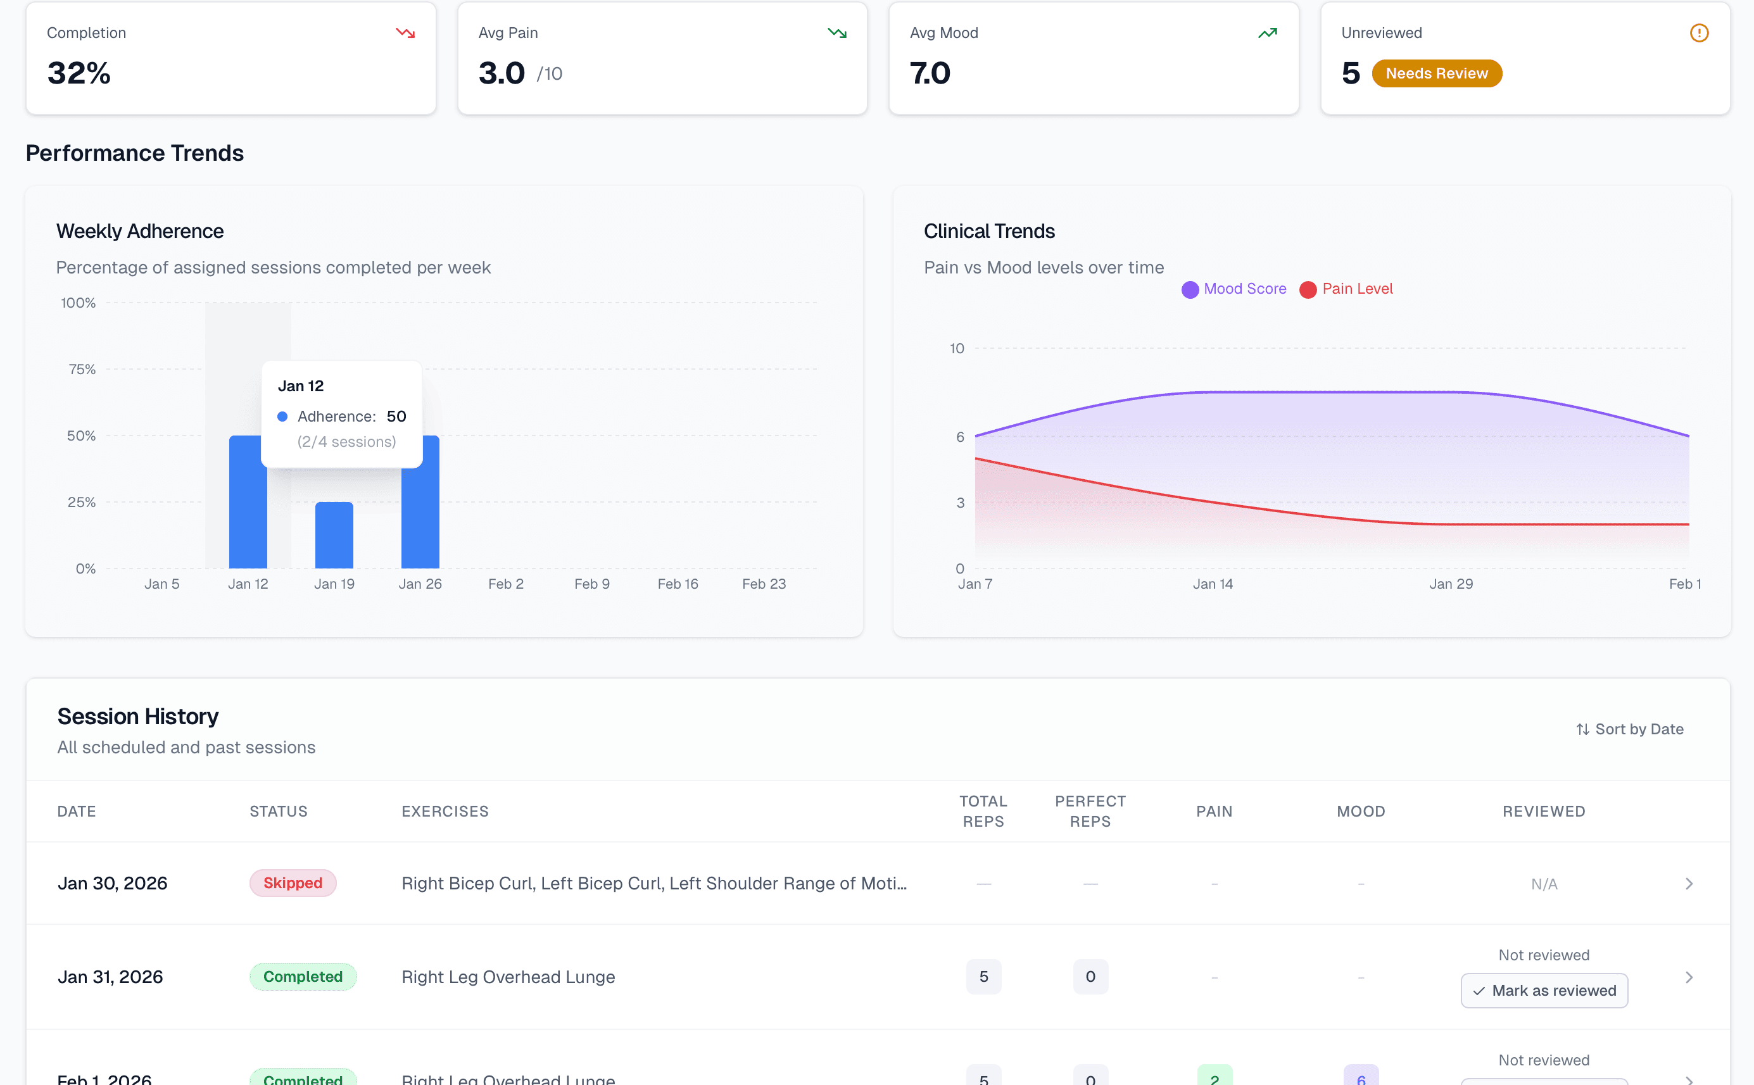Click the purple Mood Score legend dot
The width and height of the screenshot is (1754, 1085).
point(1190,289)
